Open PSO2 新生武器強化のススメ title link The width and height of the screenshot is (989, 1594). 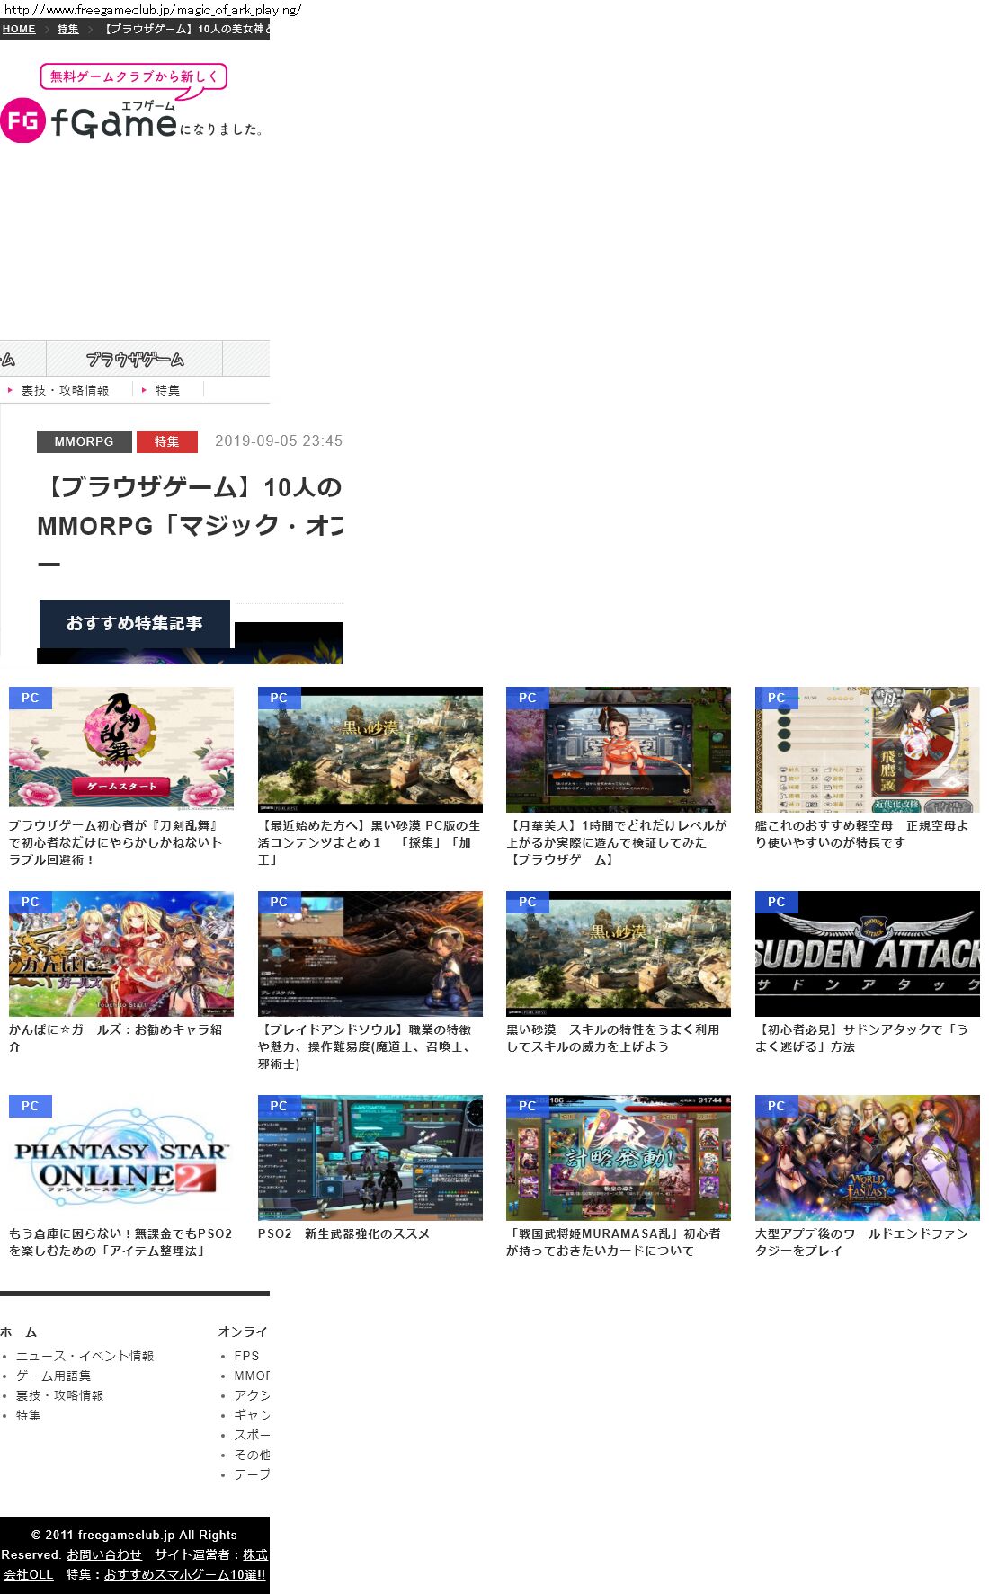343,1233
